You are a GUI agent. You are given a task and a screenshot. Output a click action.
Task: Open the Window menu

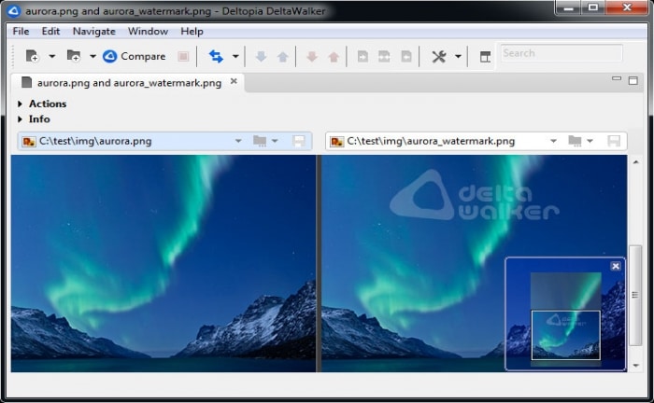click(x=148, y=31)
